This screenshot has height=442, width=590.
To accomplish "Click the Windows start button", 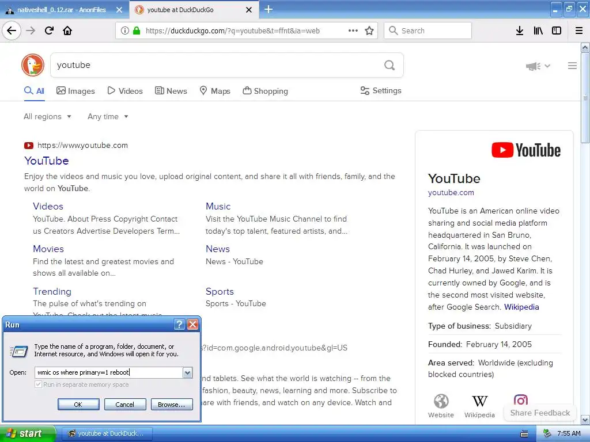I will [x=28, y=433].
